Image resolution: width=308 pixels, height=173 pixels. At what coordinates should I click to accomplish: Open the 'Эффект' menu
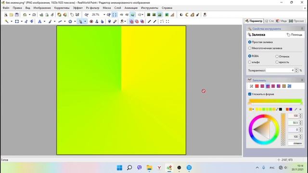pyautogui.click(x=78, y=8)
